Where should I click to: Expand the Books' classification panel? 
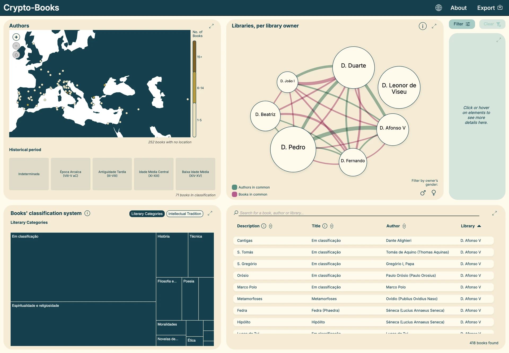[210, 213]
